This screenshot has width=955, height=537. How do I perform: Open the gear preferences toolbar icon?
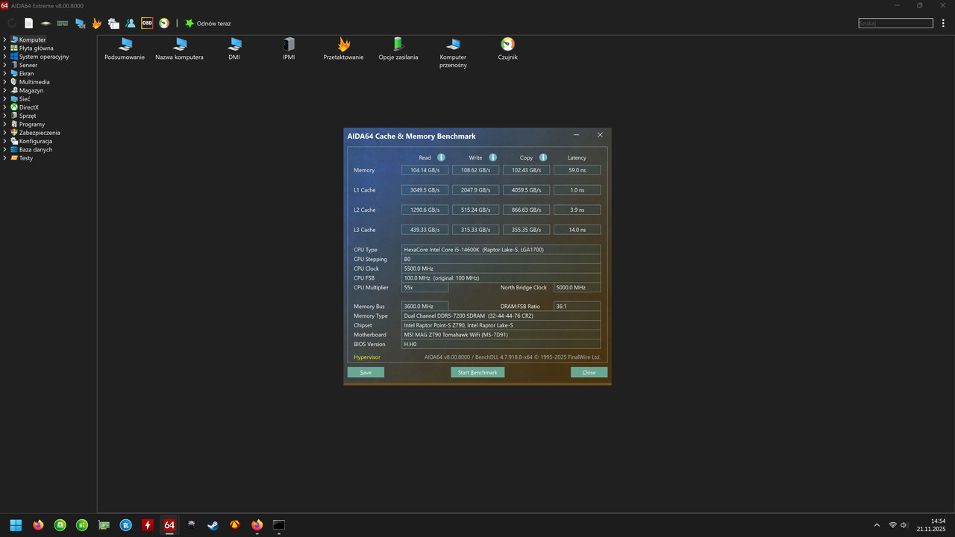pyautogui.click(x=113, y=23)
